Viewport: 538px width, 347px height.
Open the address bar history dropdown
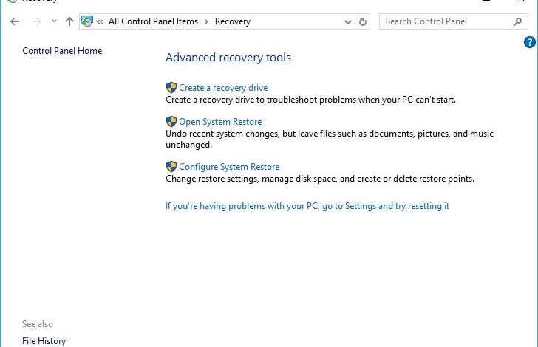[347, 22]
